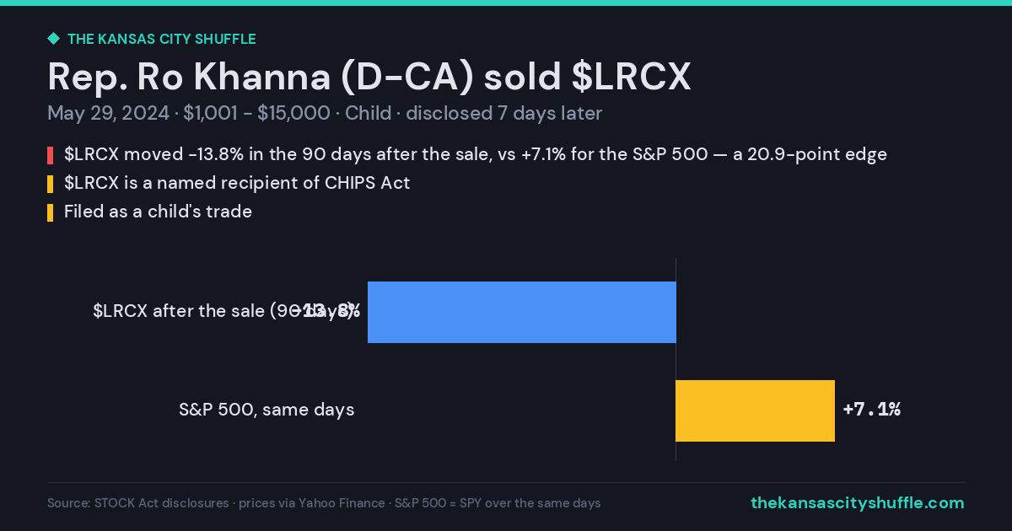Select the yellow S&P 500 bar
Screen dimensions: 1012x531
pyautogui.click(x=755, y=410)
